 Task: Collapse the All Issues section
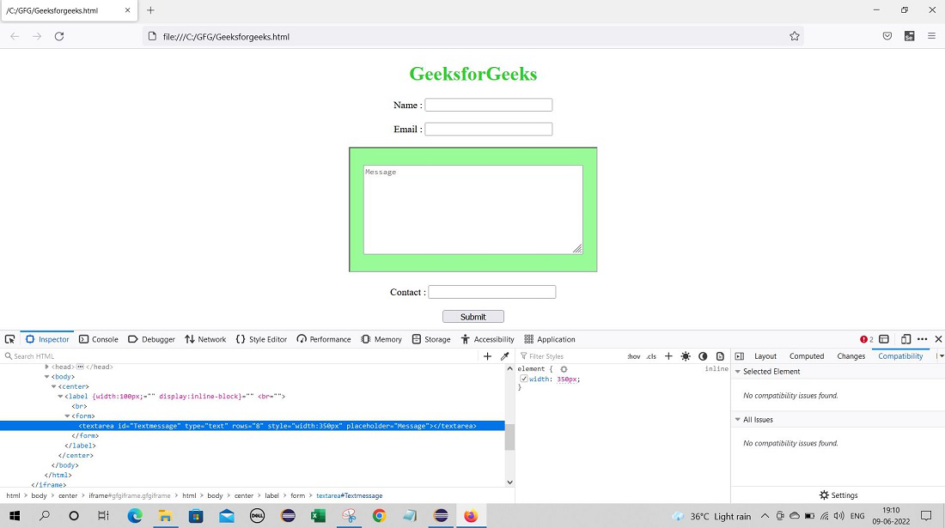(x=738, y=420)
